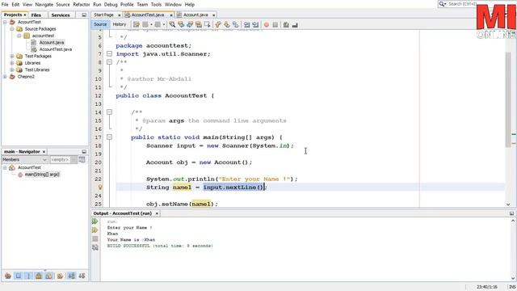517x291 pixels.
Task: Click Toggle Bookmark icon
Action: click(x=235, y=24)
